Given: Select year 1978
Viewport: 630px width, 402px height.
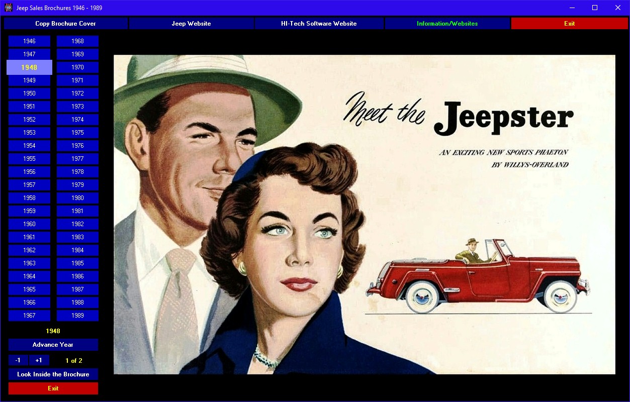Looking at the screenshot, I should [77, 172].
